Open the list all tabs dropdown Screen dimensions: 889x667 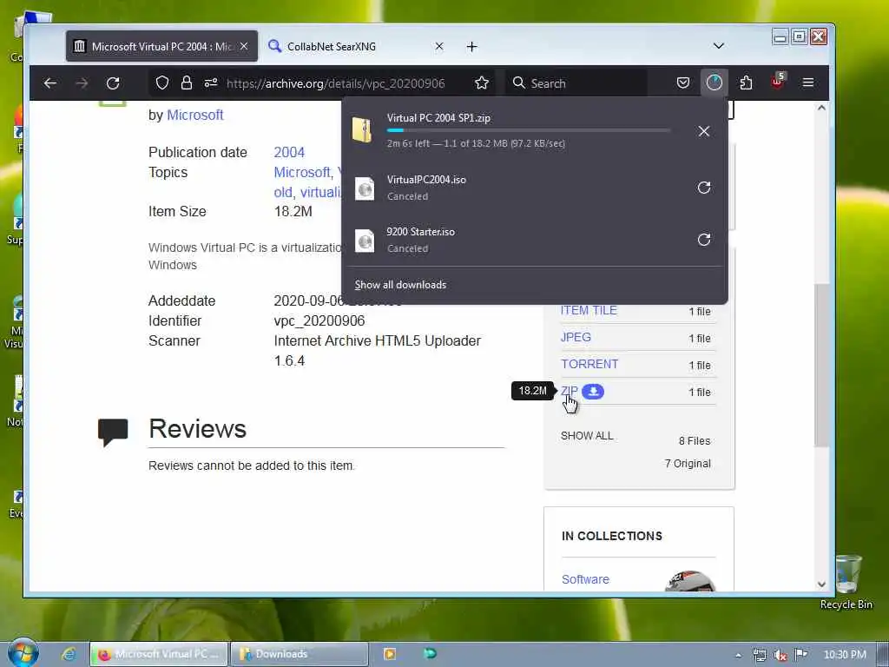[x=718, y=46]
